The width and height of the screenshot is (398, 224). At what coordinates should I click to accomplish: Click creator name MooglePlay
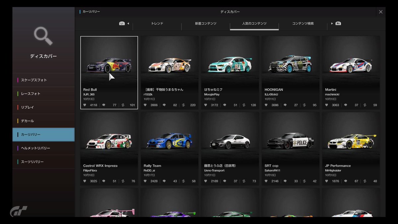[212, 95]
